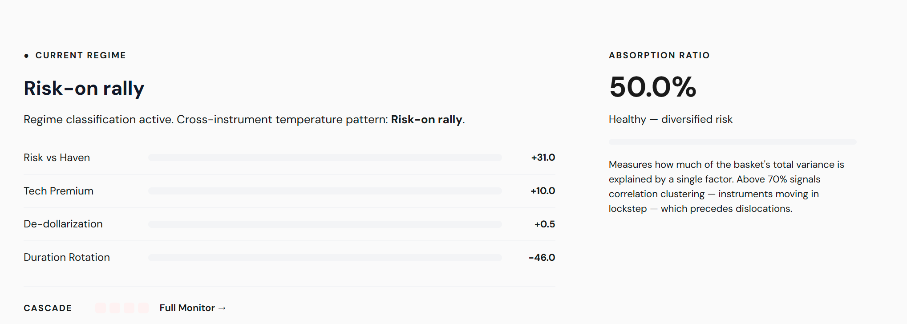Select the second cascade indicator square

click(116, 308)
